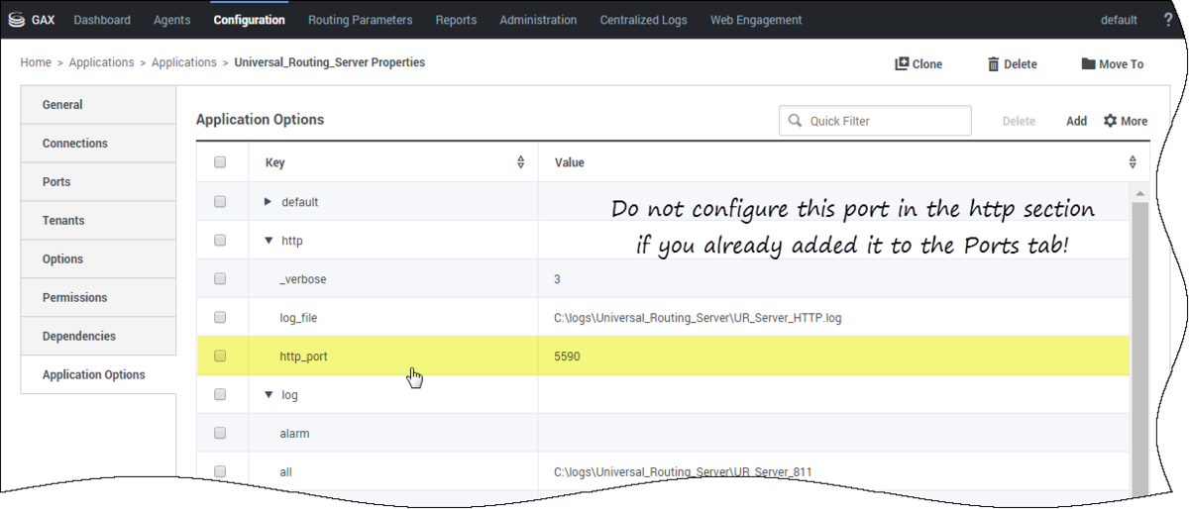Open the default user menu
This screenshot has height=509, width=1189.
[x=1119, y=20]
